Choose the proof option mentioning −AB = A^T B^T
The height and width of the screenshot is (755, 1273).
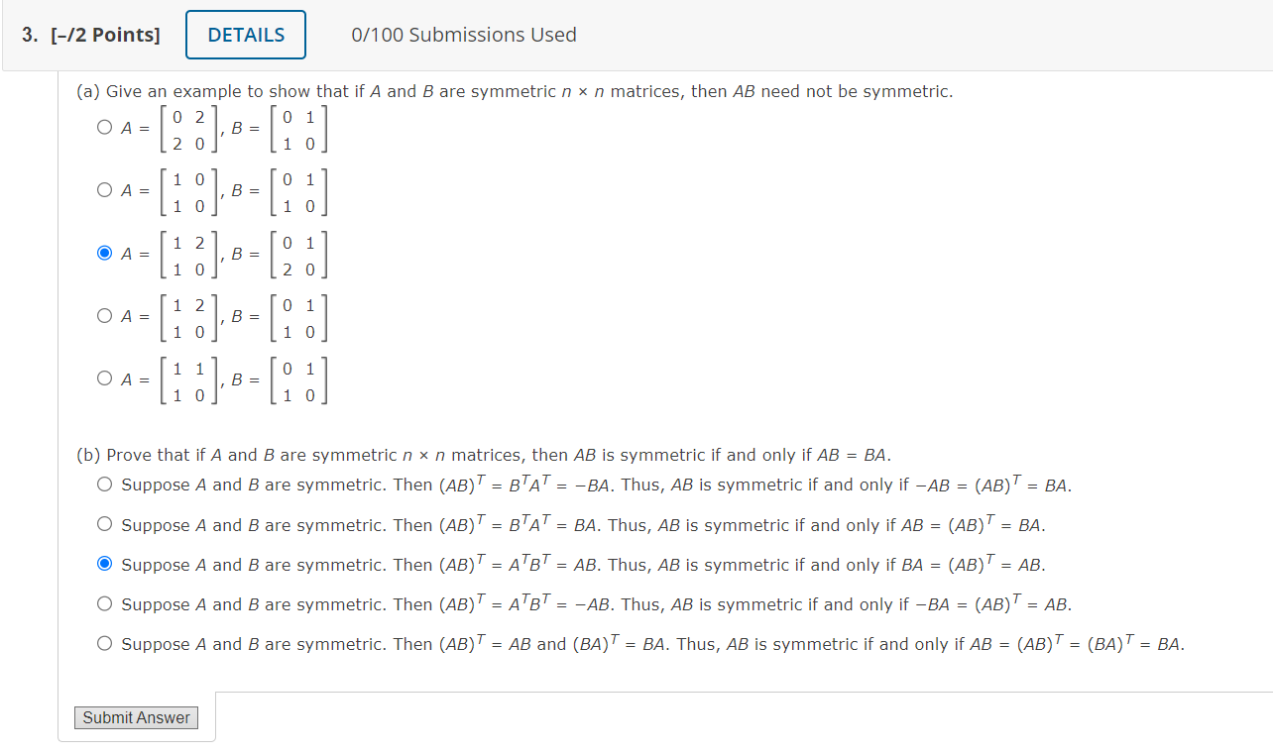[x=104, y=603]
